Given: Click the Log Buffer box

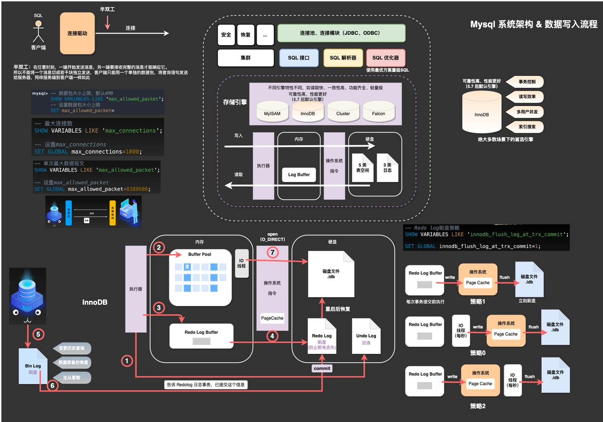Looking at the screenshot, I should (299, 175).
